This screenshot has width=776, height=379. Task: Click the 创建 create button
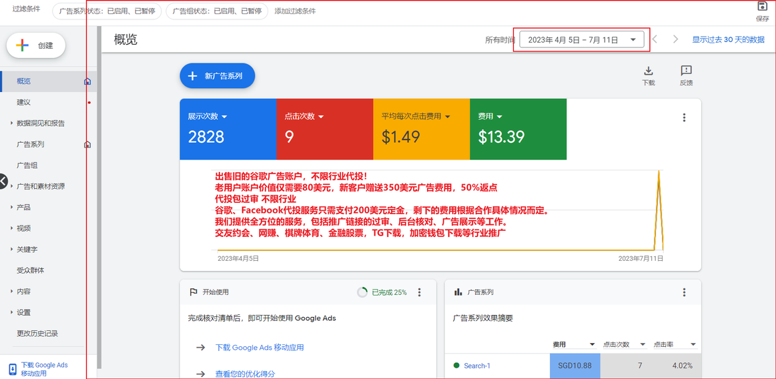(x=35, y=45)
